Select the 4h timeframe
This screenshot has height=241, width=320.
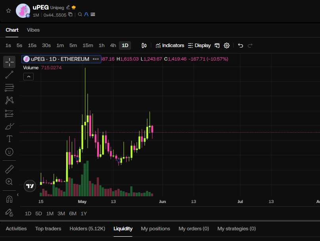point(113,46)
